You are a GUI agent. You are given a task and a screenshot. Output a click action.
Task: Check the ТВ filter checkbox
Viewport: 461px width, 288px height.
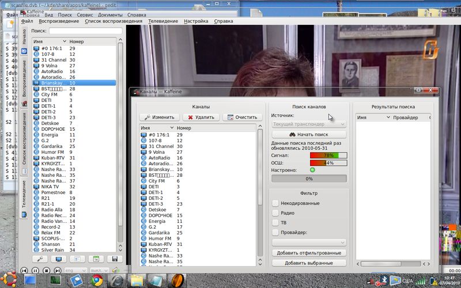tap(275, 222)
